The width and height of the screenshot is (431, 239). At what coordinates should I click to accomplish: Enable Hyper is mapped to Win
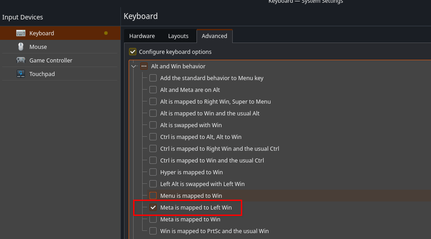[x=153, y=172]
